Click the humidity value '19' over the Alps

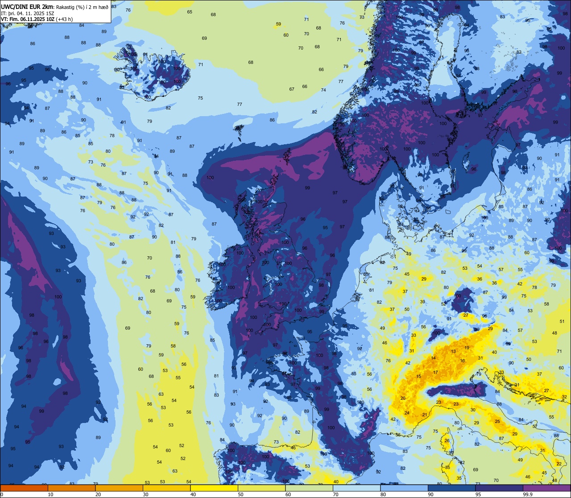tap(467, 347)
